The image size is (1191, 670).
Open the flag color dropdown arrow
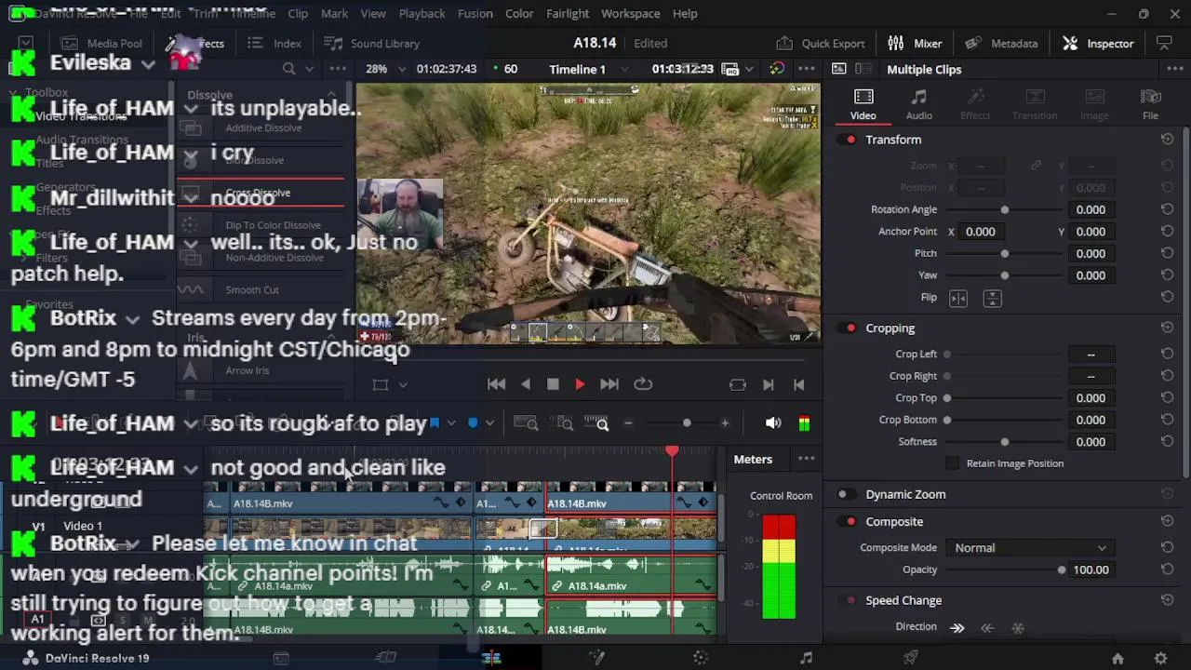[451, 423]
